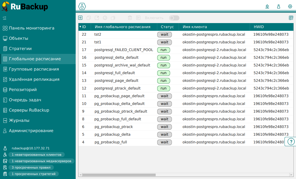Select Глобальное расписание in the sidebar

(x=38, y=59)
